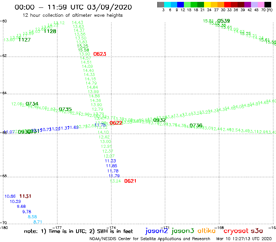The image size is (276, 242).
Task: Click the 0932 time marker
Action: pos(159,120)
